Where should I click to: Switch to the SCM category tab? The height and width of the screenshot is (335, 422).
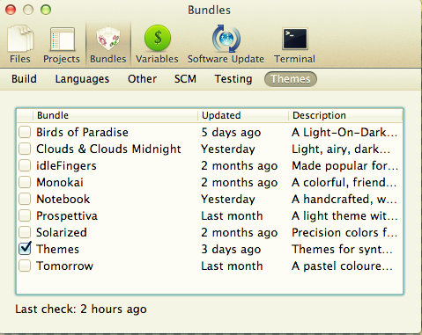(x=185, y=79)
